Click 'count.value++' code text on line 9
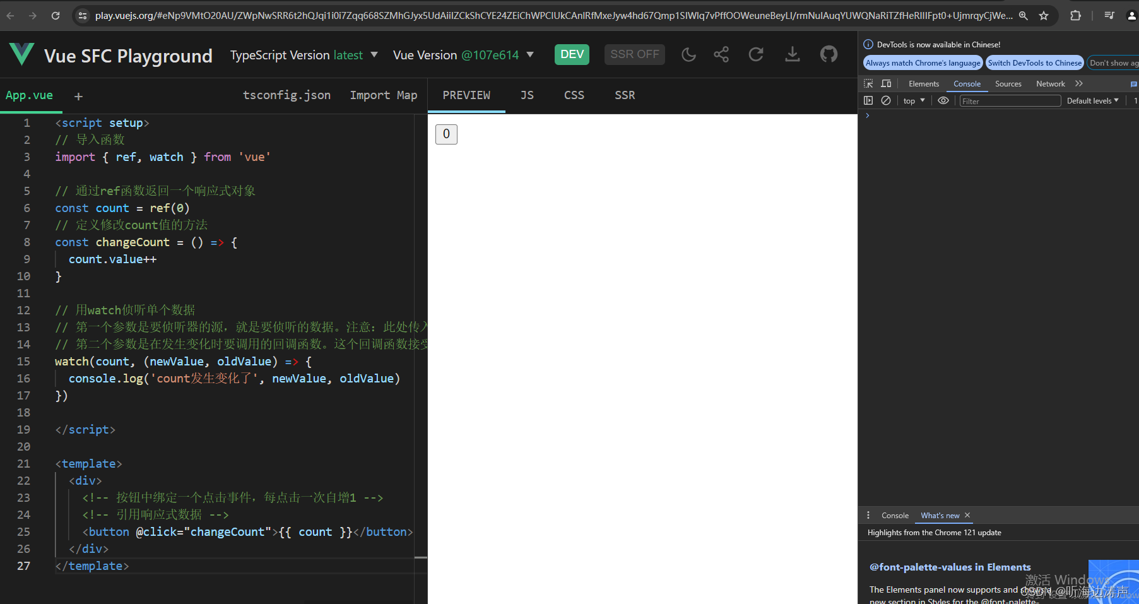 [112, 259]
